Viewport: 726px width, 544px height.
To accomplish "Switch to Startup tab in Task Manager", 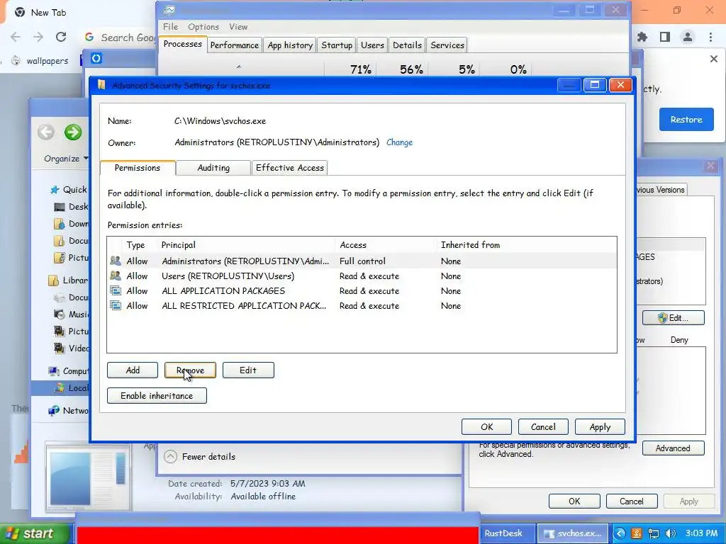I will pos(337,45).
